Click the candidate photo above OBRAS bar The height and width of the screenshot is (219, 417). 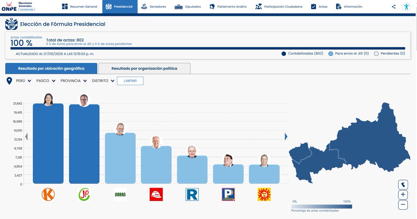pos(120,129)
